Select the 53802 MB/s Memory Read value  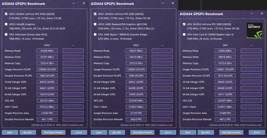[225, 51]
